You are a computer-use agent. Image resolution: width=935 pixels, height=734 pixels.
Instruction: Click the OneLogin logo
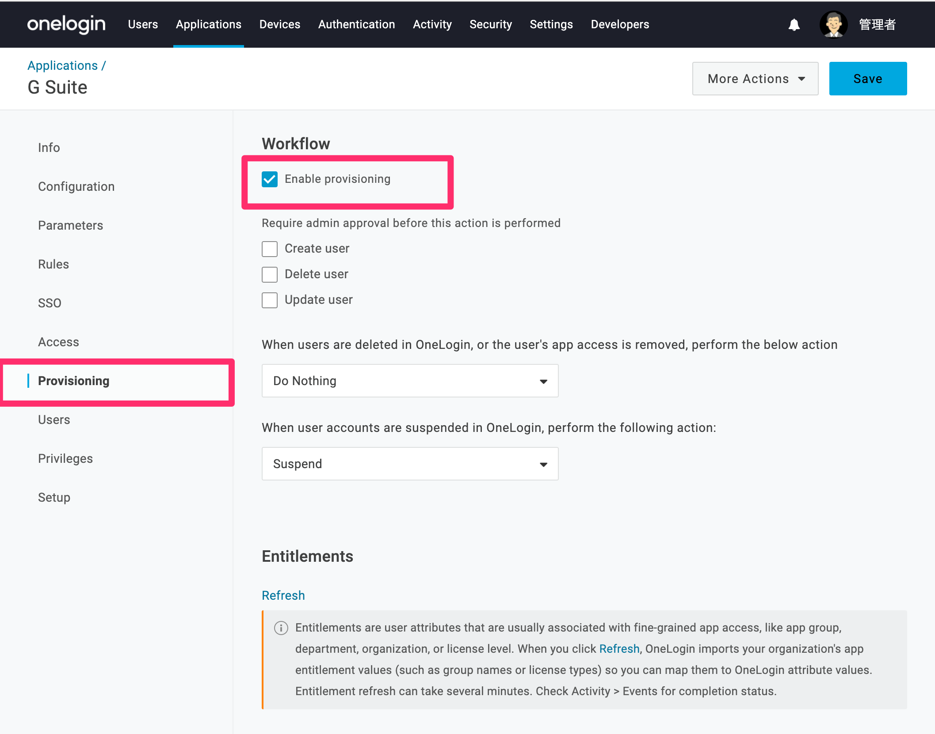coord(66,24)
